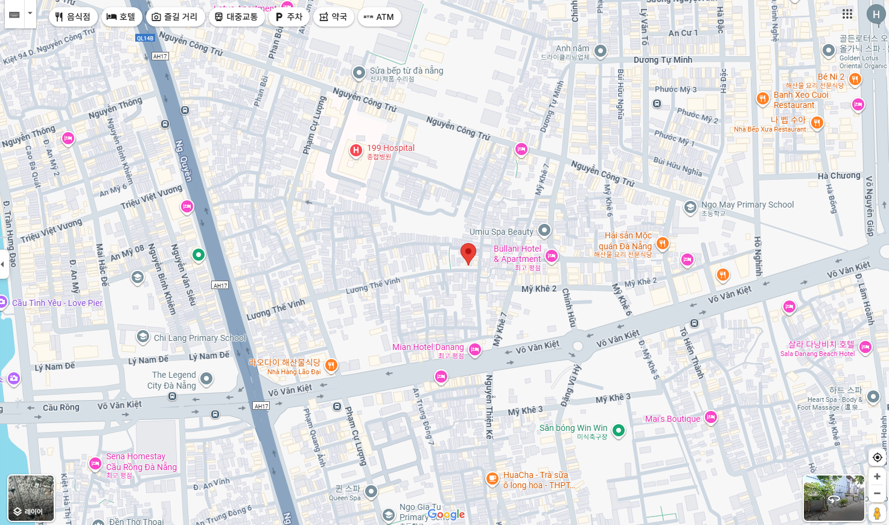Open Mian Hotel Danang pin
This screenshot has height=525, width=889.
point(475,349)
